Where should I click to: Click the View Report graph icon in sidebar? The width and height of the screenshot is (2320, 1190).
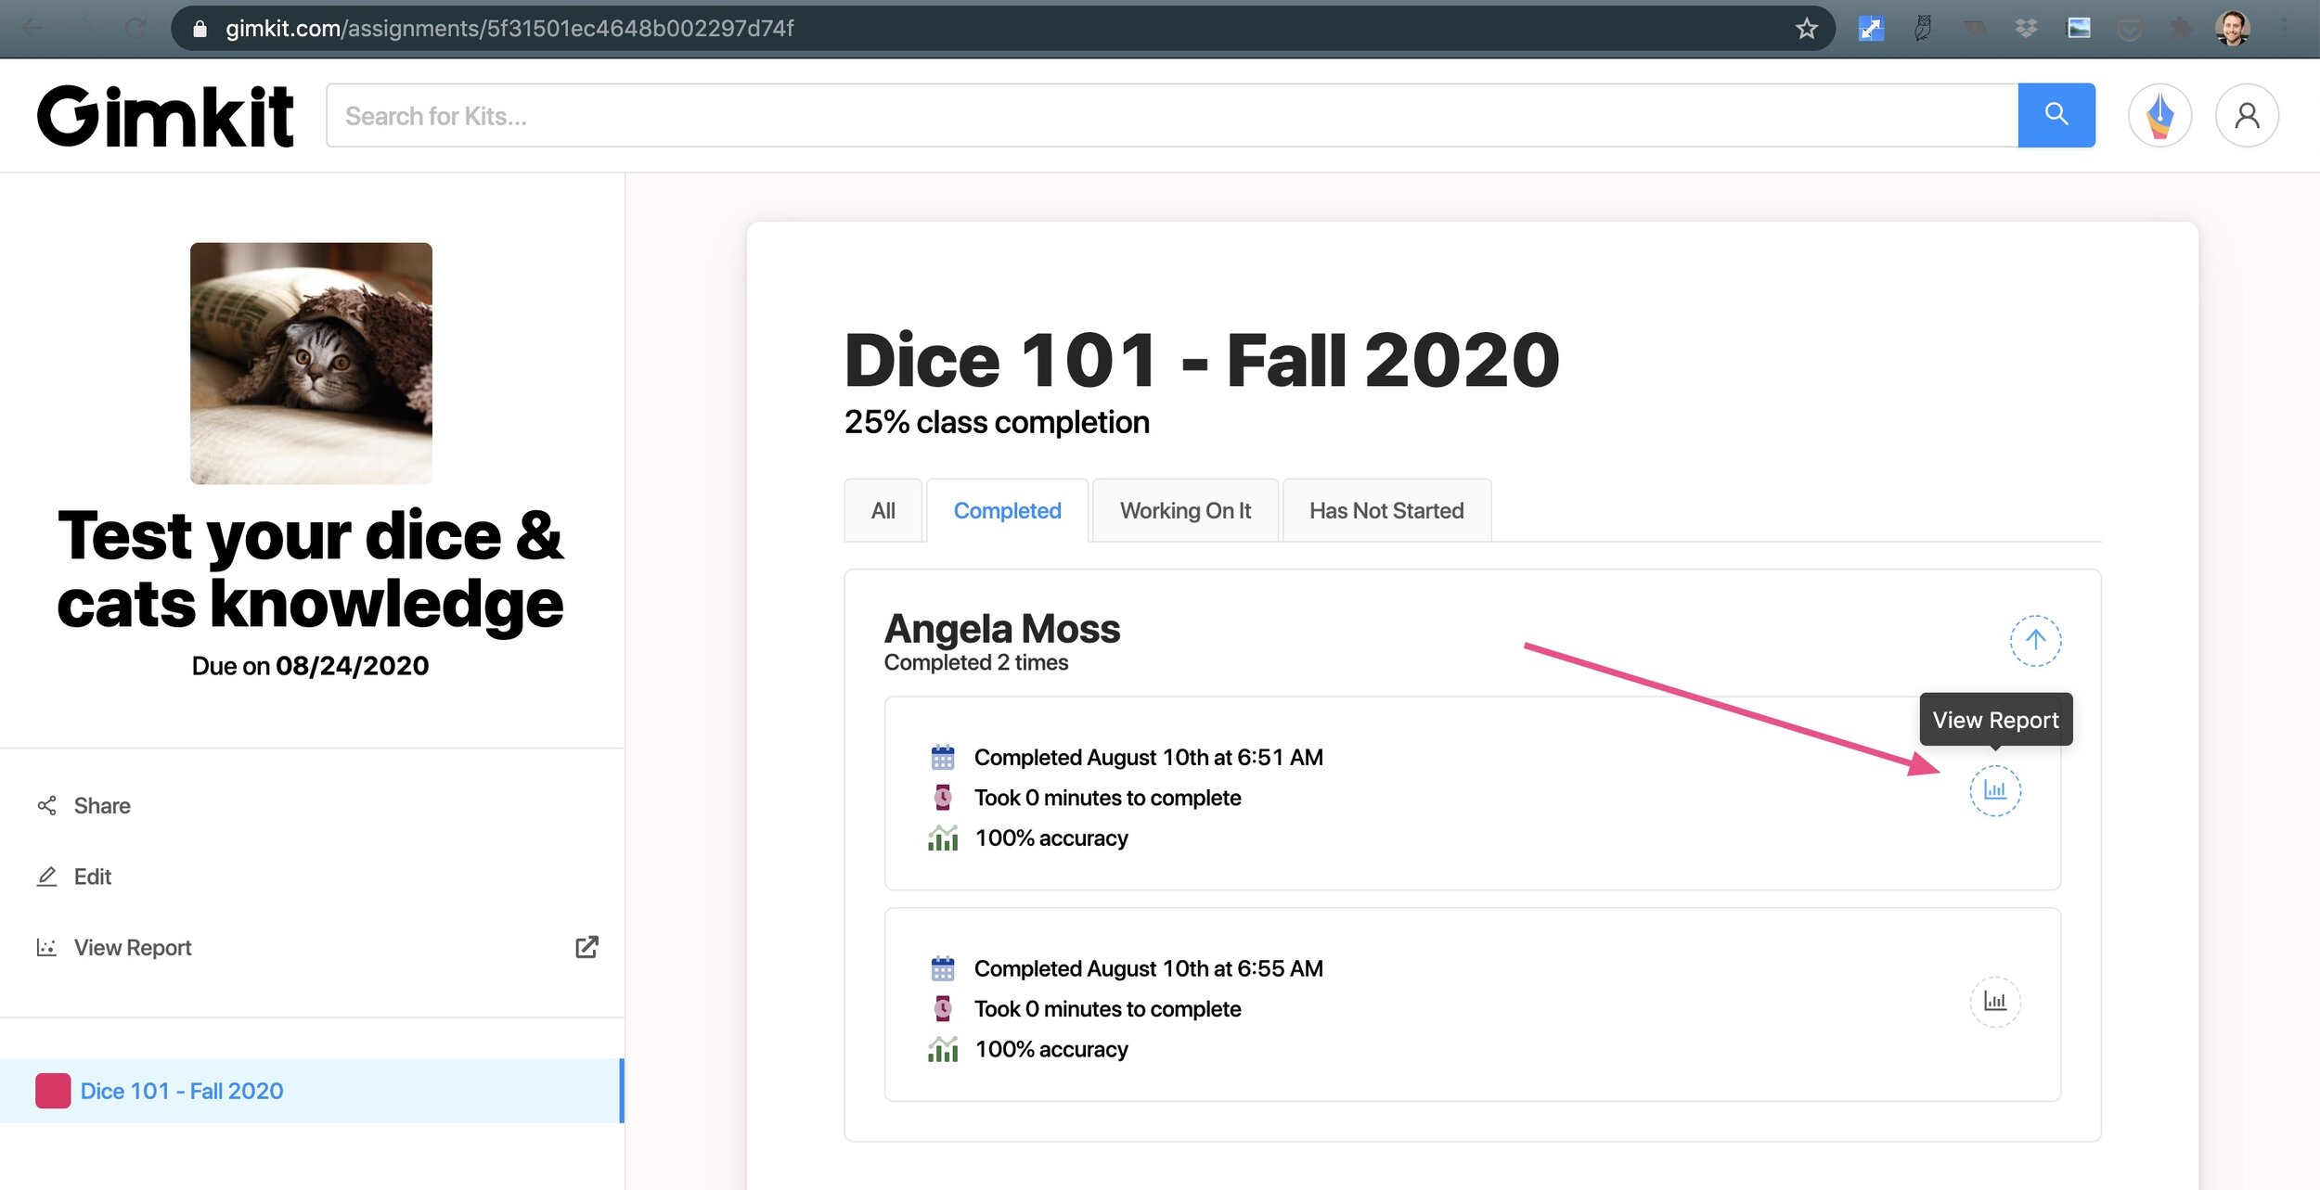pyautogui.click(x=45, y=946)
